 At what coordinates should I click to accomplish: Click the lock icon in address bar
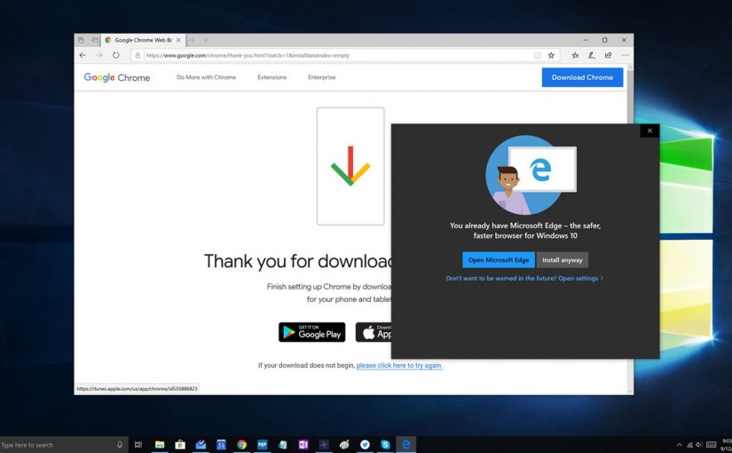(138, 55)
